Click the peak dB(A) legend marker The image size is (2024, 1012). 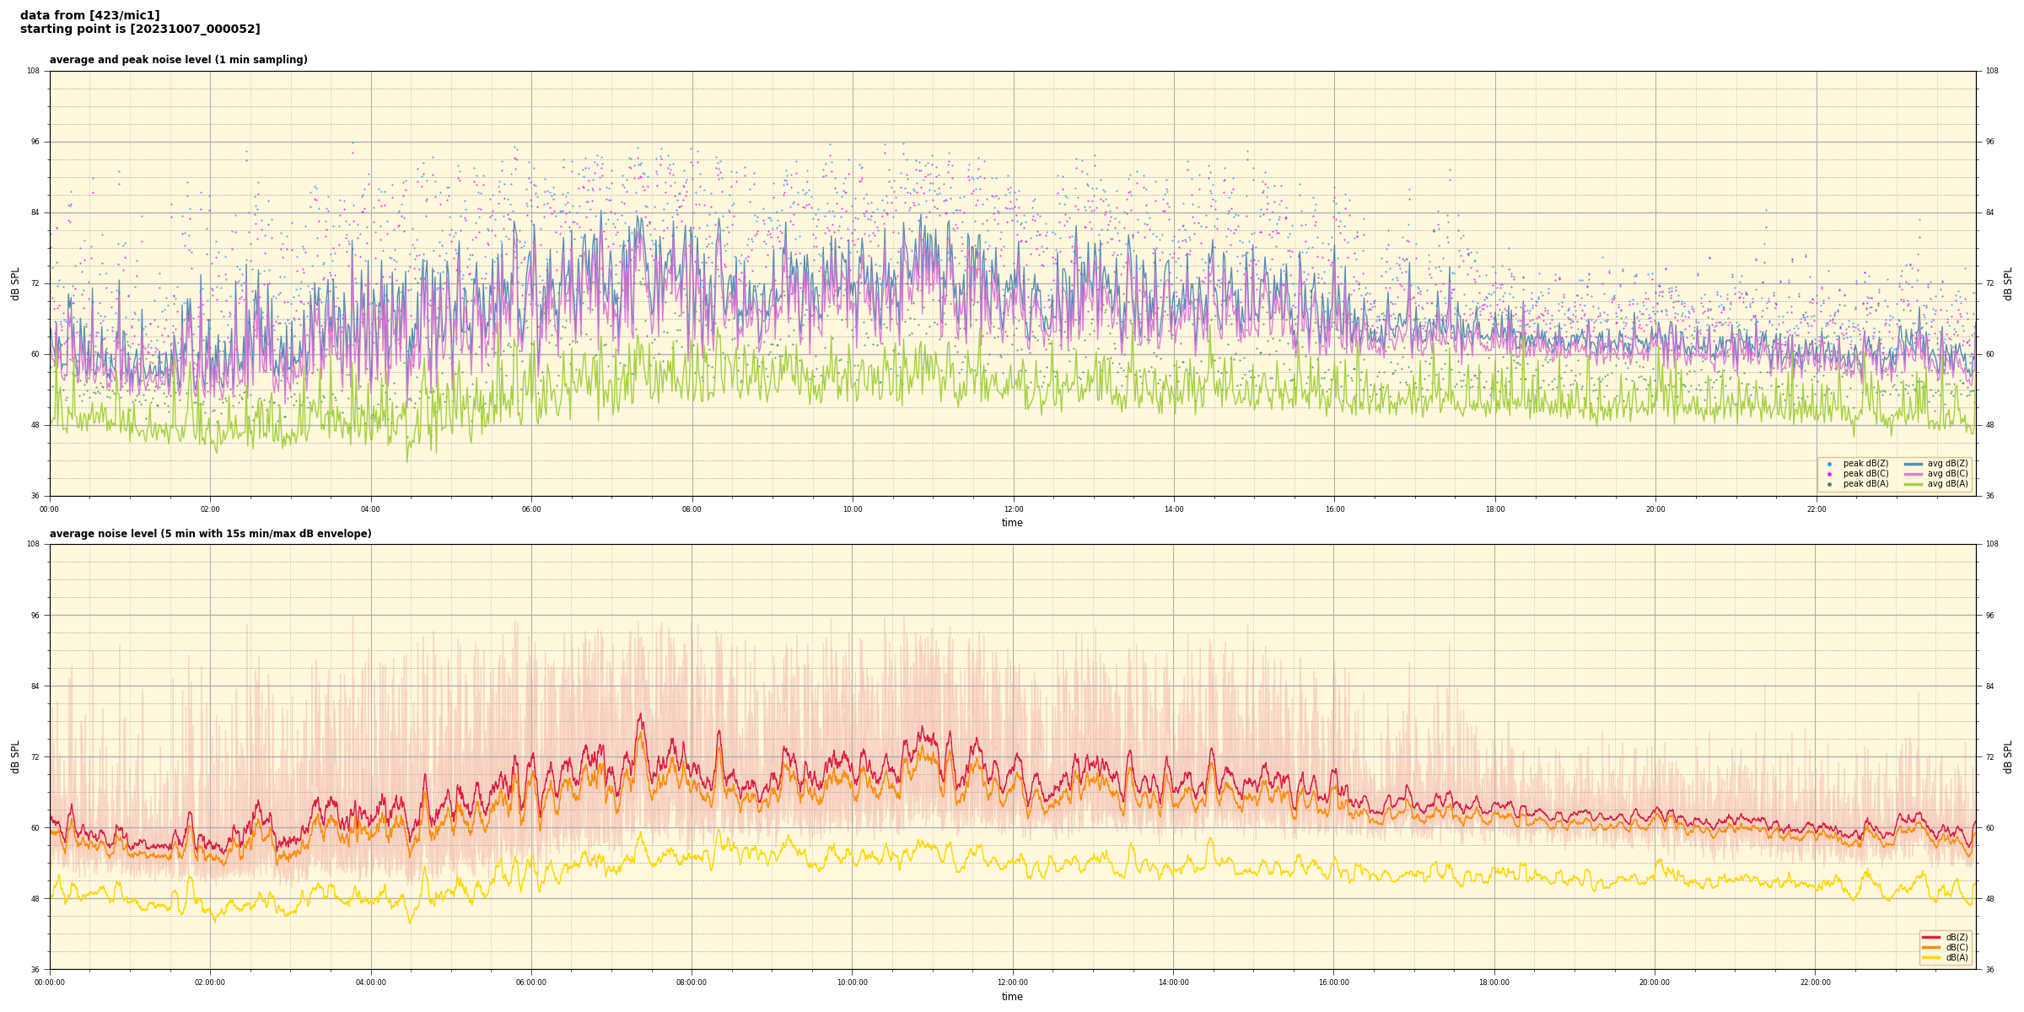tap(1829, 484)
